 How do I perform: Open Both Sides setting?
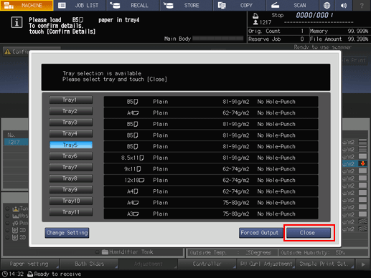tap(89, 264)
